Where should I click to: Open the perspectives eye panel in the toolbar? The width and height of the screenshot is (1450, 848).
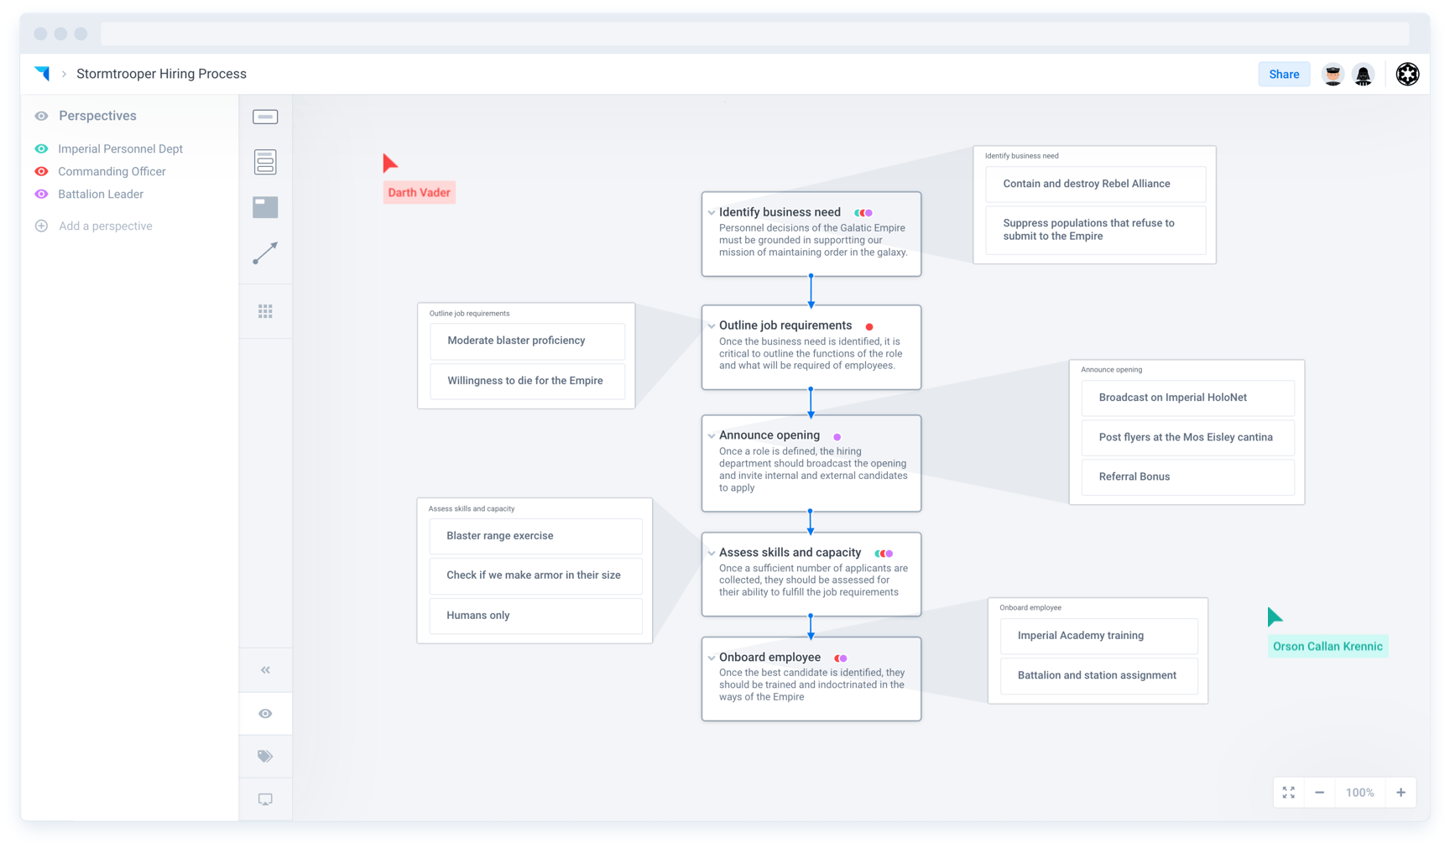click(x=265, y=714)
